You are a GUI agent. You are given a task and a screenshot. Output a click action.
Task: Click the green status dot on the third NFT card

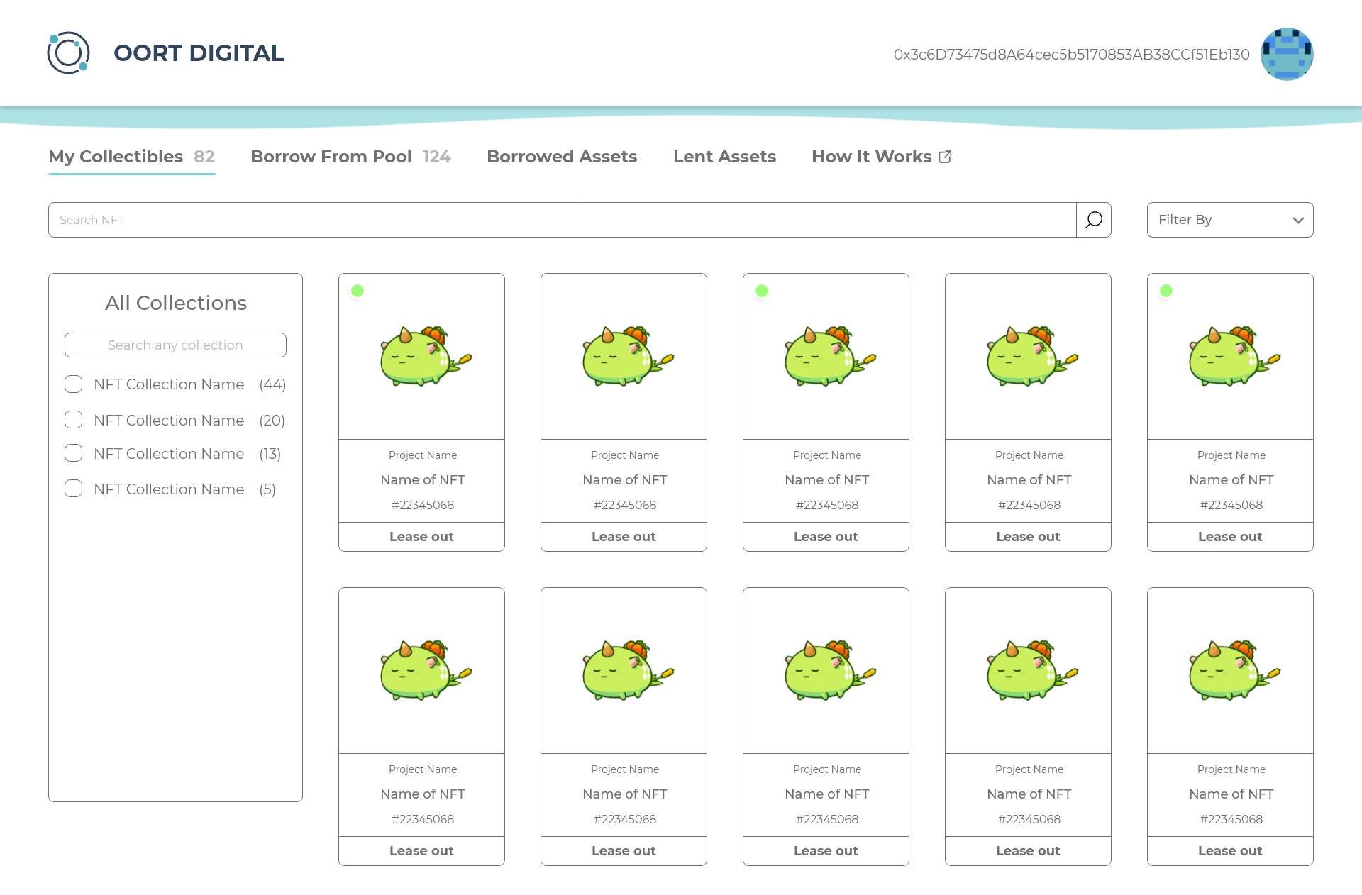(762, 291)
